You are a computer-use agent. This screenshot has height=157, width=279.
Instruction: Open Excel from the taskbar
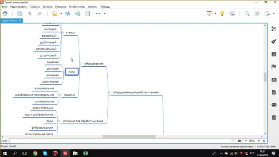point(85,153)
